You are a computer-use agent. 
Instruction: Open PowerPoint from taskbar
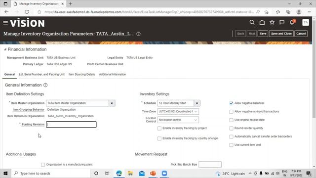click(x=153, y=174)
